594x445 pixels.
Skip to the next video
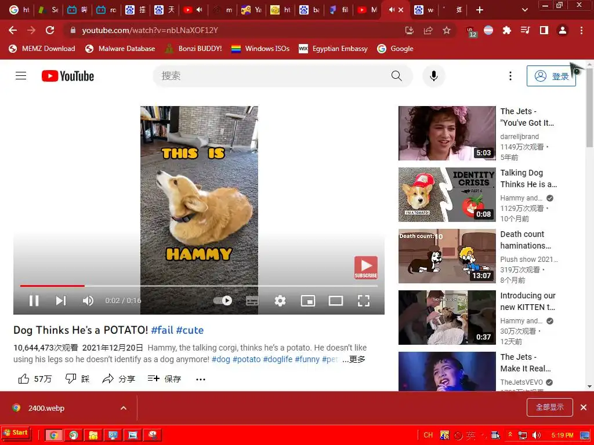61,301
